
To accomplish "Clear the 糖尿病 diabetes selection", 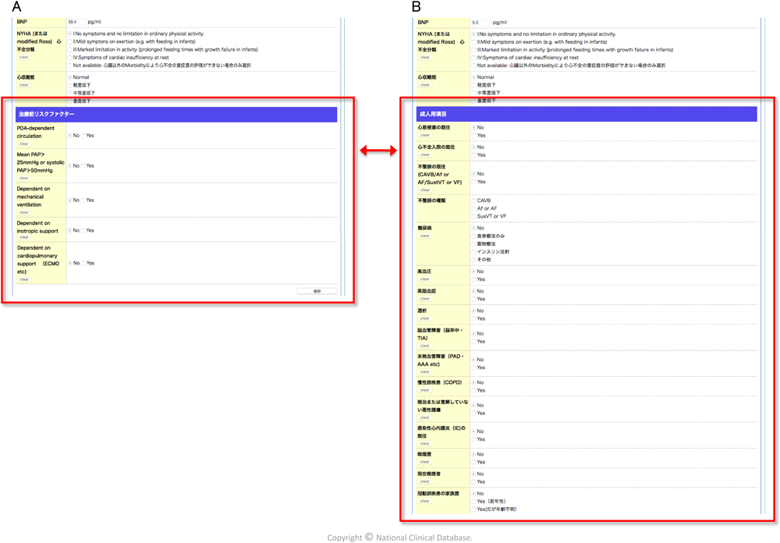I will click(x=425, y=236).
